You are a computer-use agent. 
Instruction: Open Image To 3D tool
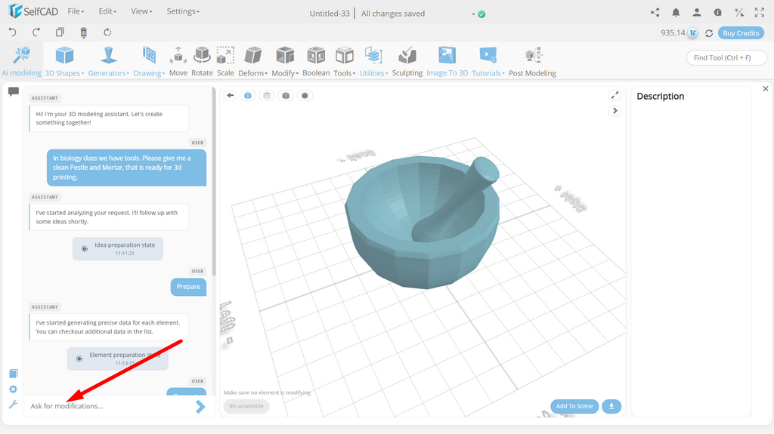(447, 61)
